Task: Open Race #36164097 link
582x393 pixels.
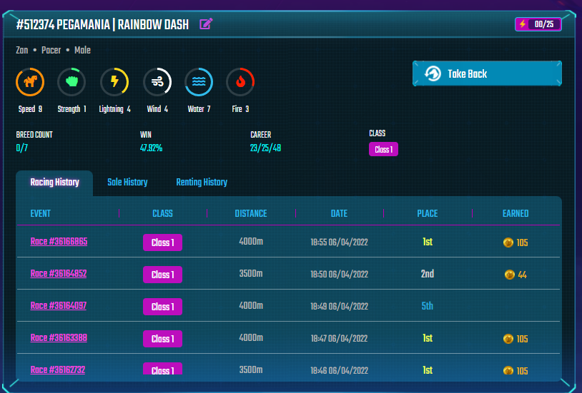Action: [59, 305]
